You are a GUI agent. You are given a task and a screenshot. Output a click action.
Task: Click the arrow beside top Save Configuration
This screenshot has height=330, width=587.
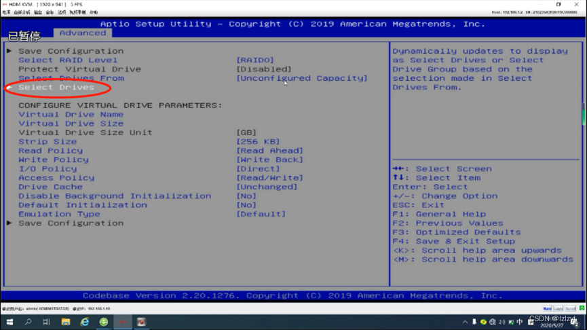(10, 50)
